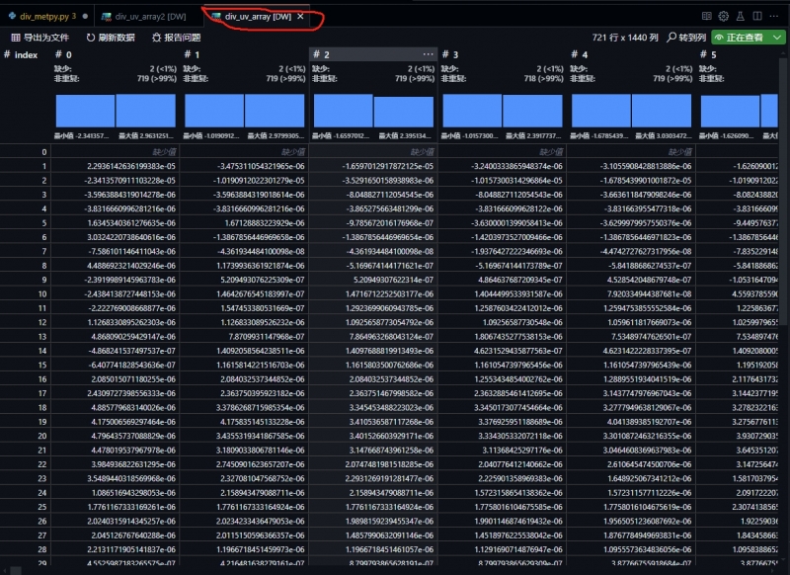Expand the 正在查看 mode dropdown arrow
This screenshot has width=790, height=575.
tap(778, 37)
